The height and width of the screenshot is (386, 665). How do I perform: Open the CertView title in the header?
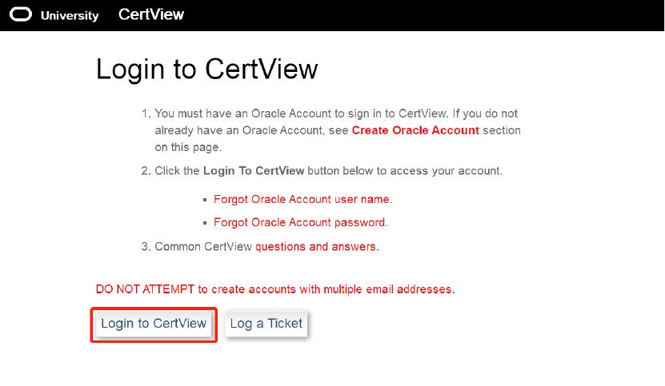point(151,14)
